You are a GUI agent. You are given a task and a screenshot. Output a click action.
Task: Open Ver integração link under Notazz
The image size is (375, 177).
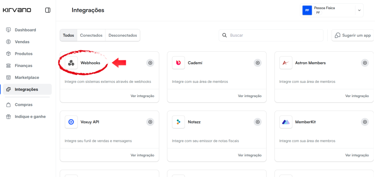click(x=250, y=155)
